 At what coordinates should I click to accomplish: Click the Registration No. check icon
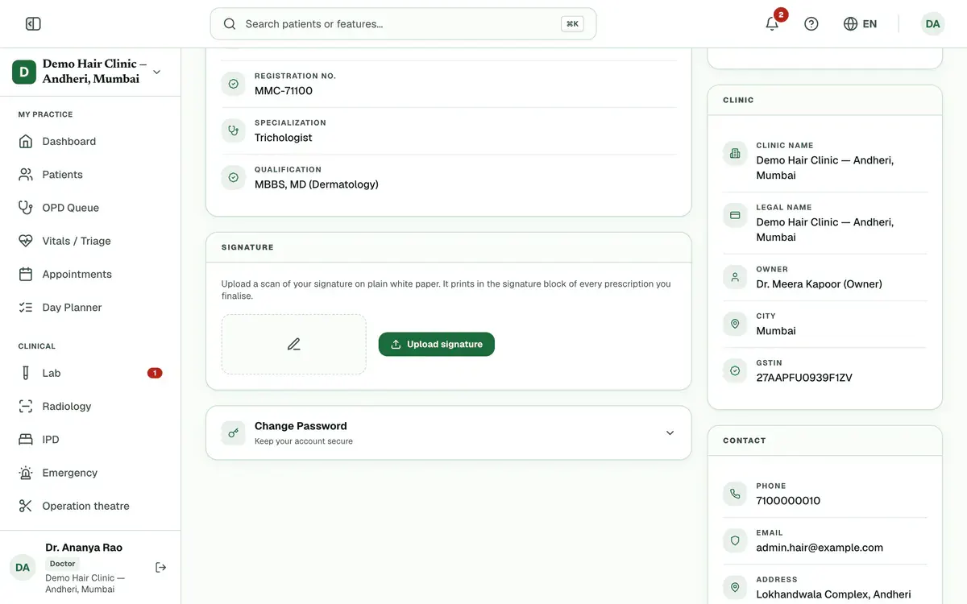click(234, 84)
